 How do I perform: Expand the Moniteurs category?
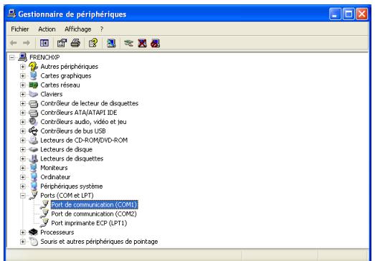coord(23,168)
